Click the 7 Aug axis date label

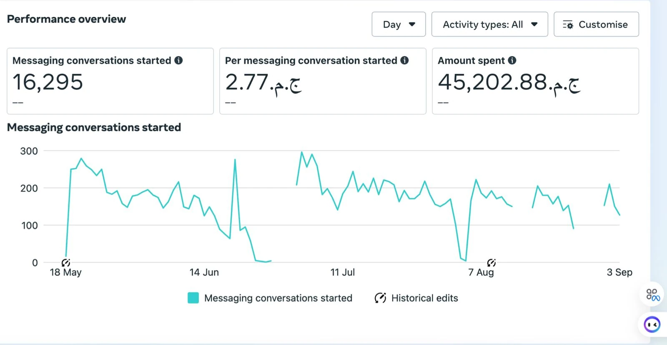click(x=481, y=272)
